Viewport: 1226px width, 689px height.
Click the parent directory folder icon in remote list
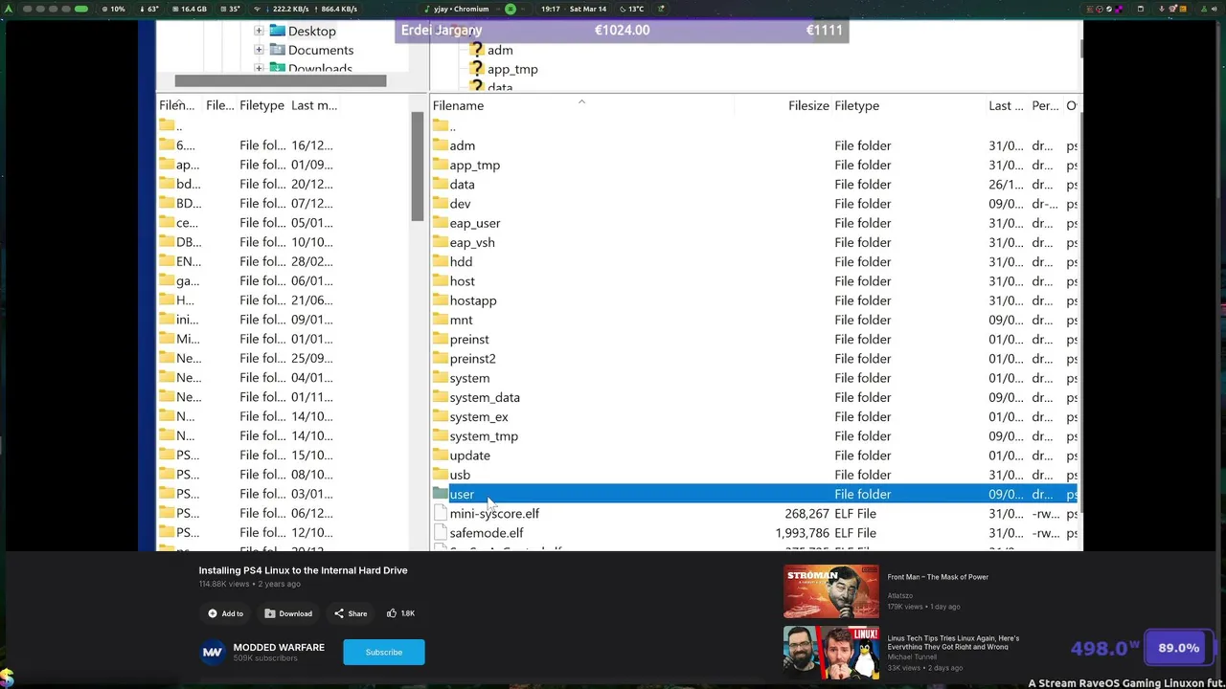pyautogui.click(x=441, y=125)
